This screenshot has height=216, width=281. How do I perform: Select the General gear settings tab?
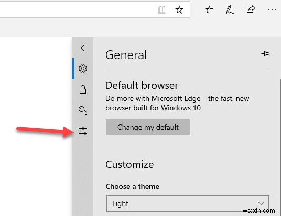(83, 69)
